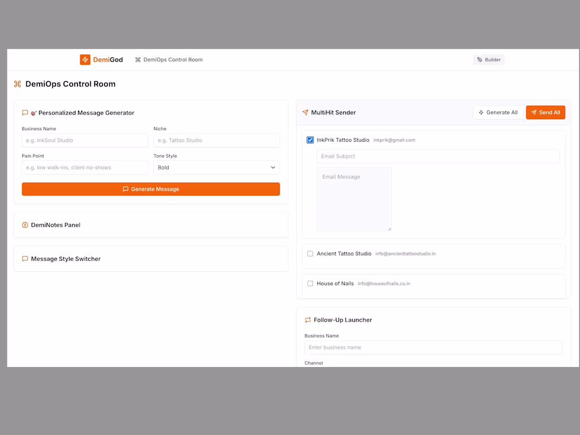Click the Business Name field under Follow-Up Launcher

pyautogui.click(x=433, y=347)
